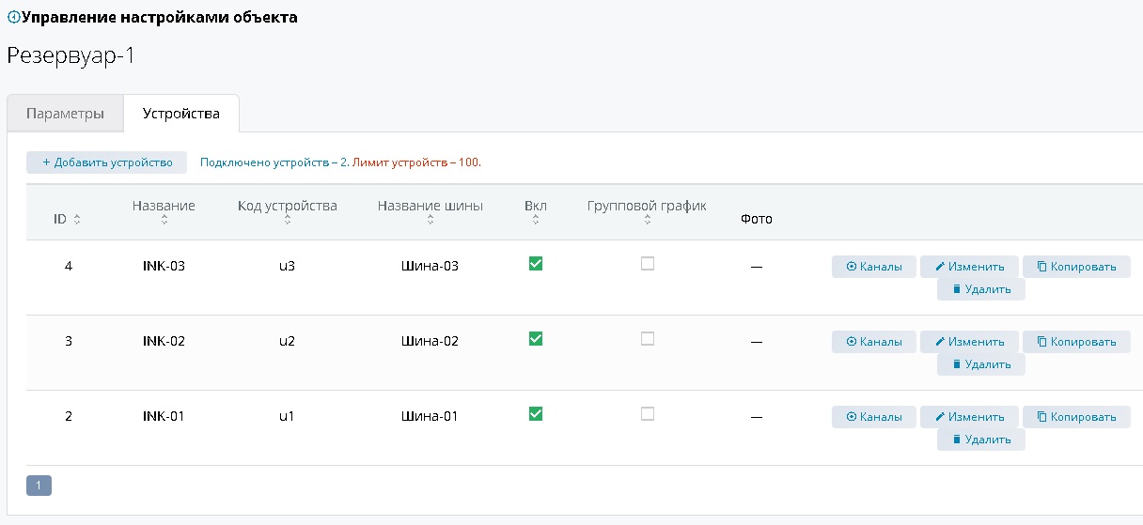
Task: Click the Добавить устройство button
Action: tap(106, 162)
